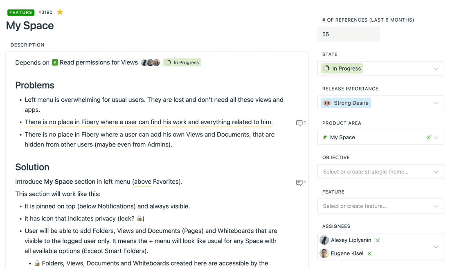Screen dimensions: 450x269
Task: Click the yellow favorite star icon
Action: 60,12
